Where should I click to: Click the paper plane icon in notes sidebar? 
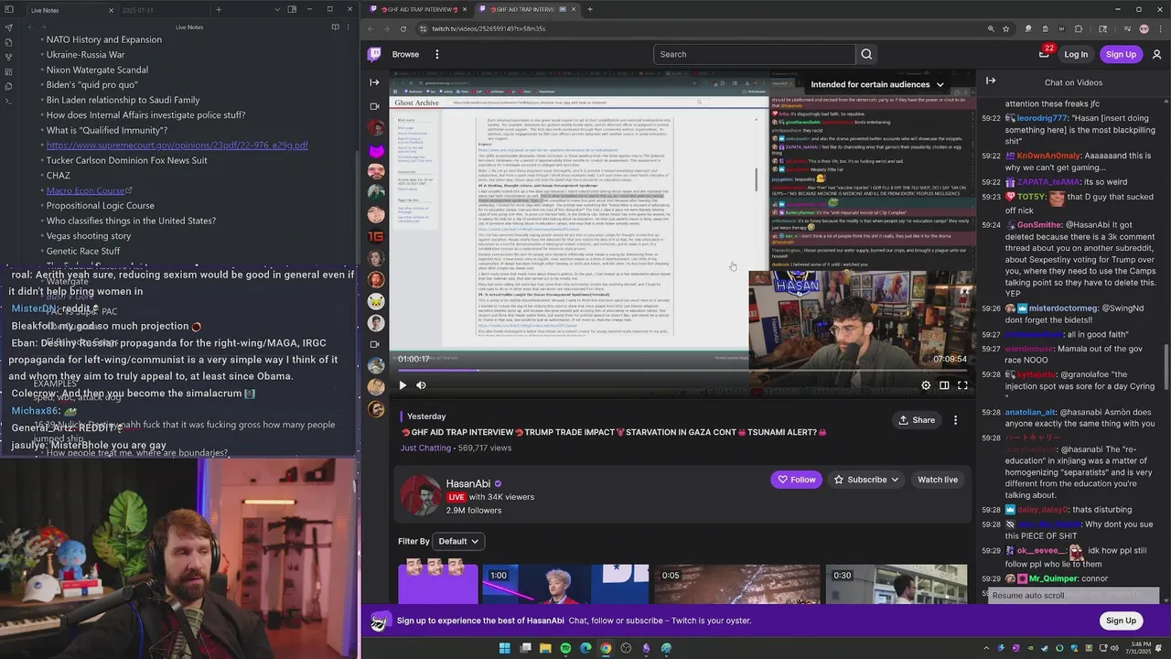coord(8,27)
